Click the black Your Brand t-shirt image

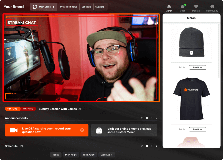tap(191, 99)
